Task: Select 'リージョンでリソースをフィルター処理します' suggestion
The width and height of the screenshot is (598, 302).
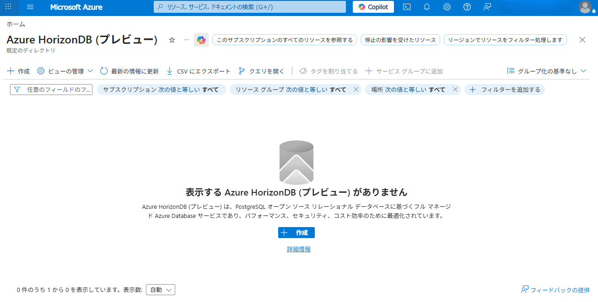Action: (x=505, y=40)
